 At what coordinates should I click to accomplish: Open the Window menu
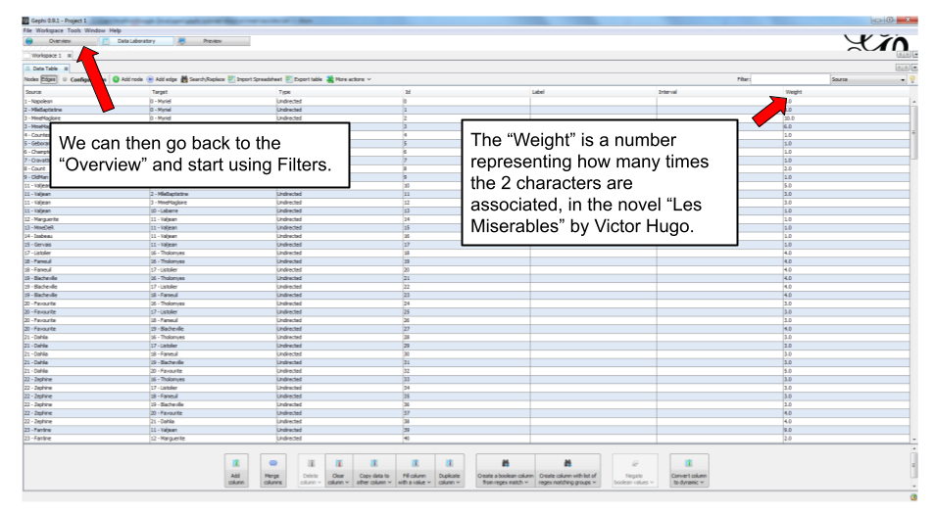point(95,30)
